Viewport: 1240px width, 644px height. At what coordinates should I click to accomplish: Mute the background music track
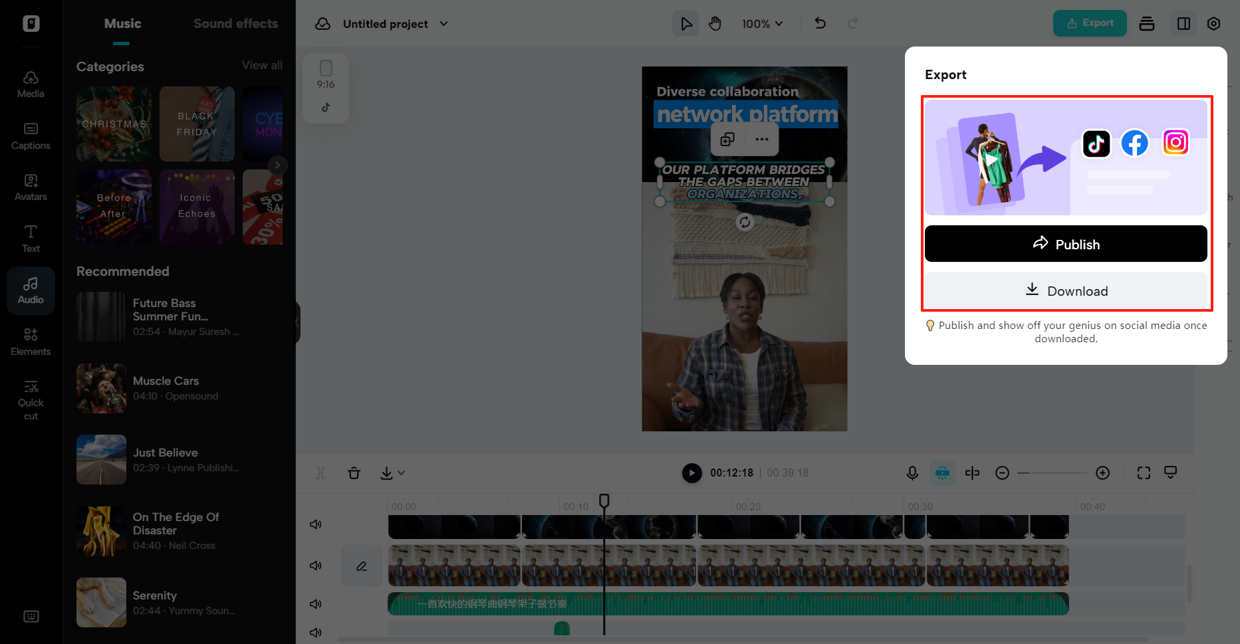(x=315, y=603)
